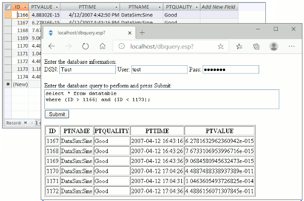Open PTTIME column dropdown in Access
Image resolution: width=304 pixels, height=201 pixels.
[x=116, y=7]
